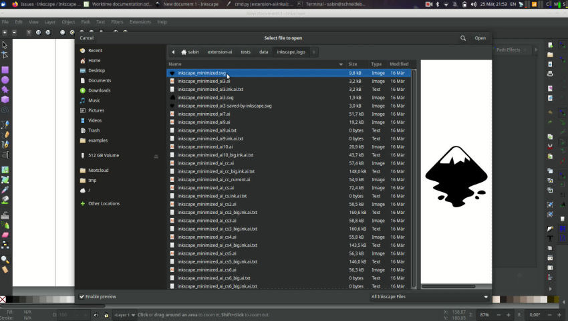Select the Star polygon tool
The image size is (568, 321).
(5, 89)
